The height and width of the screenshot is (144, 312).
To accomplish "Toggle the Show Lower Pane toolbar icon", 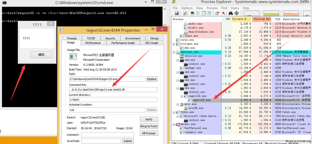I will (204, 13).
